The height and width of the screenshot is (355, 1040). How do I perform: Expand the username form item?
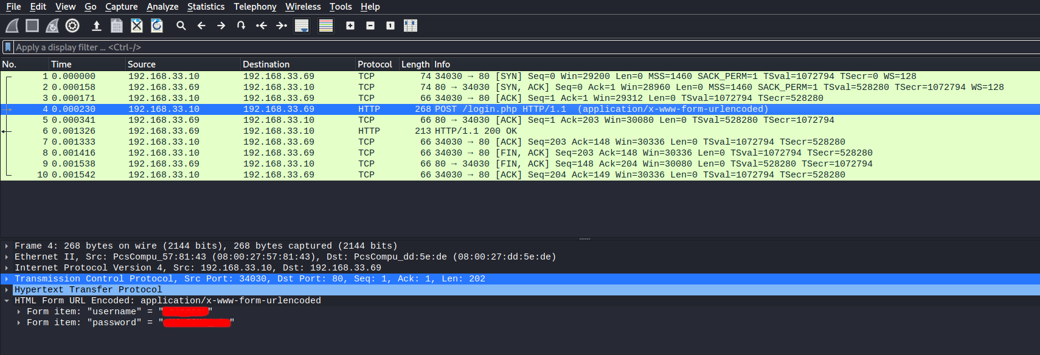19,312
